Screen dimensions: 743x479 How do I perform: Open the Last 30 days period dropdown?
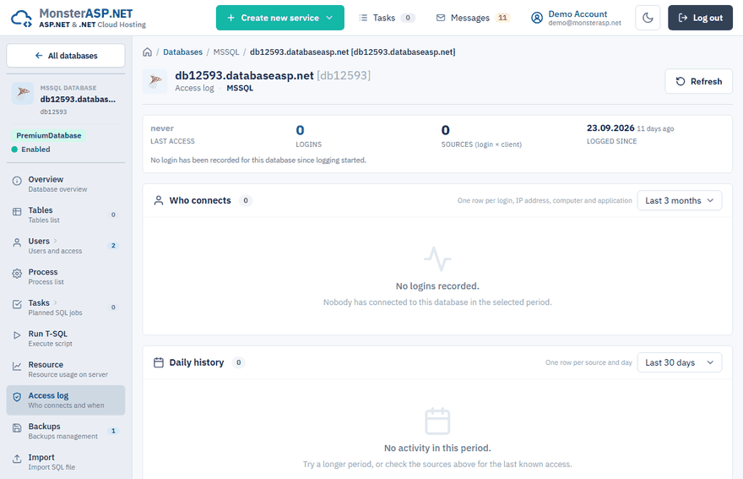coord(680,362)
